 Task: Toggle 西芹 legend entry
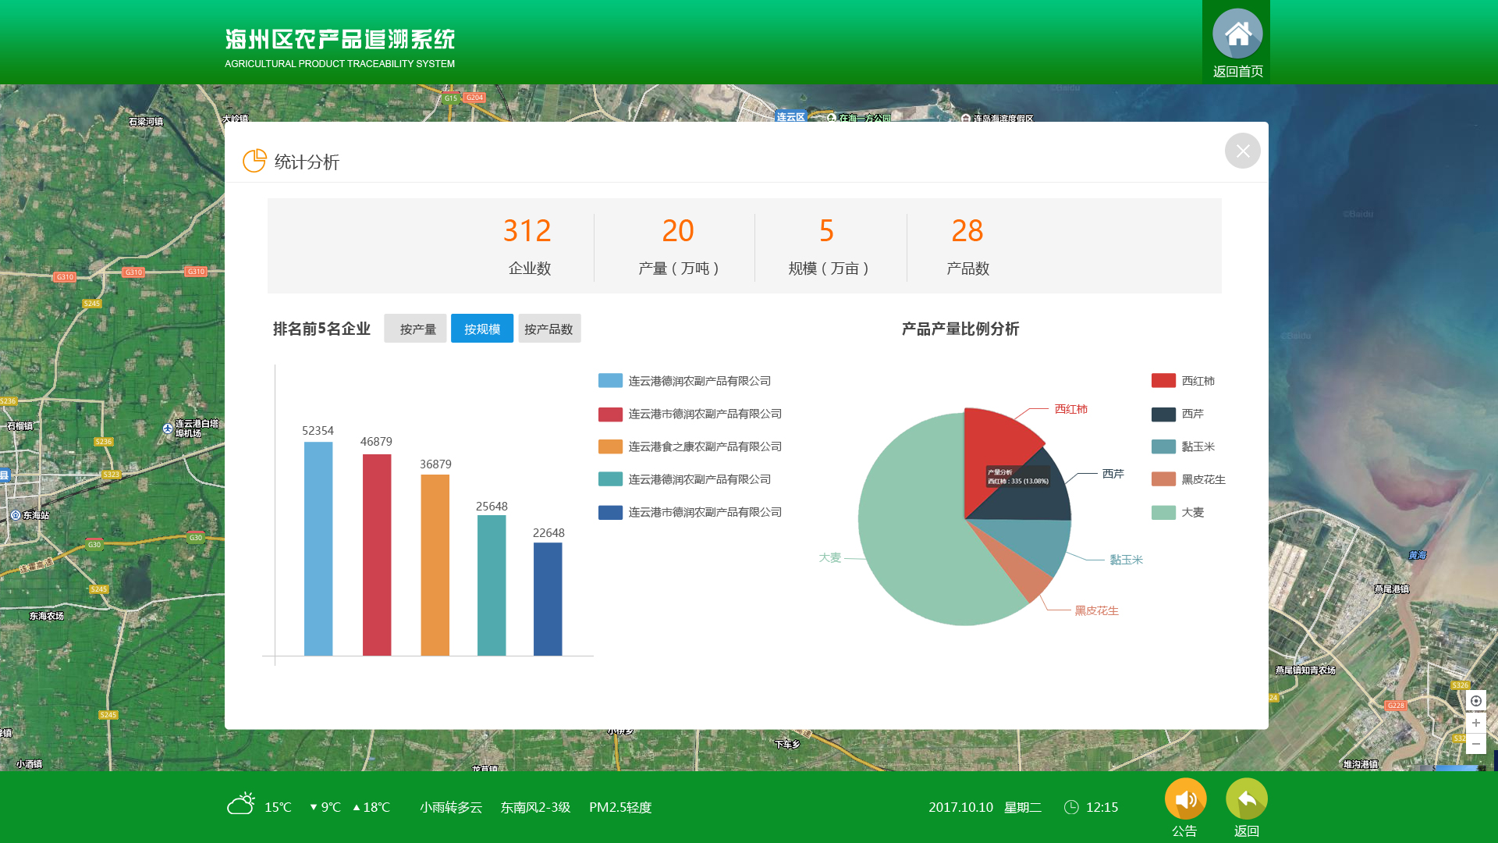(1163, 414)
